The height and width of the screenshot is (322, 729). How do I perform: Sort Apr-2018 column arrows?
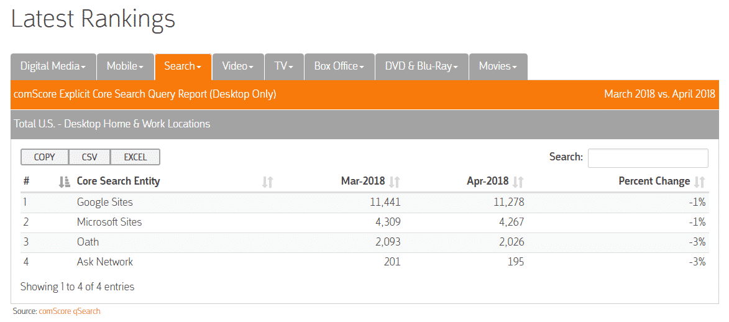pos(518,182)
